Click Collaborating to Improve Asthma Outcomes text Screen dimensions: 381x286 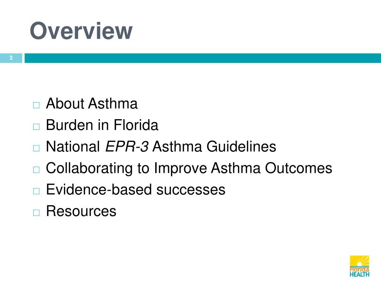(x=189, y=168)
